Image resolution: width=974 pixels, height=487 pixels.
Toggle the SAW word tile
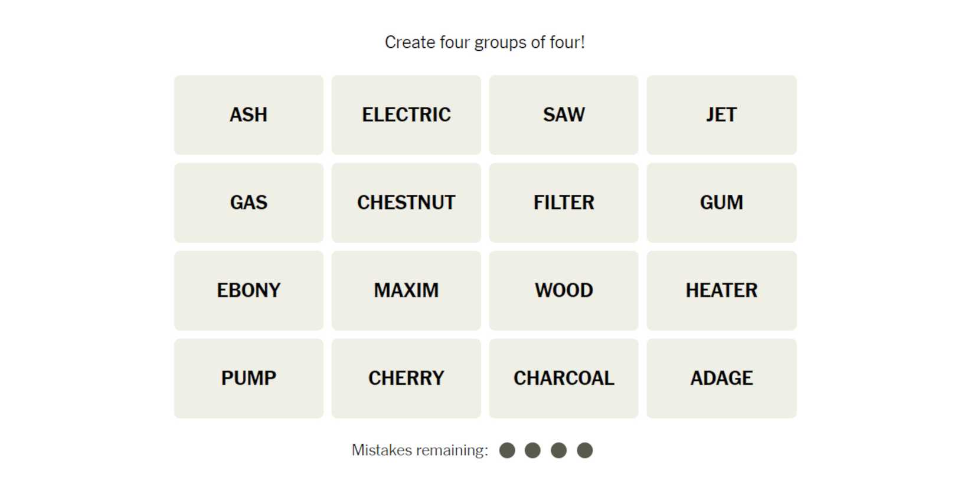[564, 115]
